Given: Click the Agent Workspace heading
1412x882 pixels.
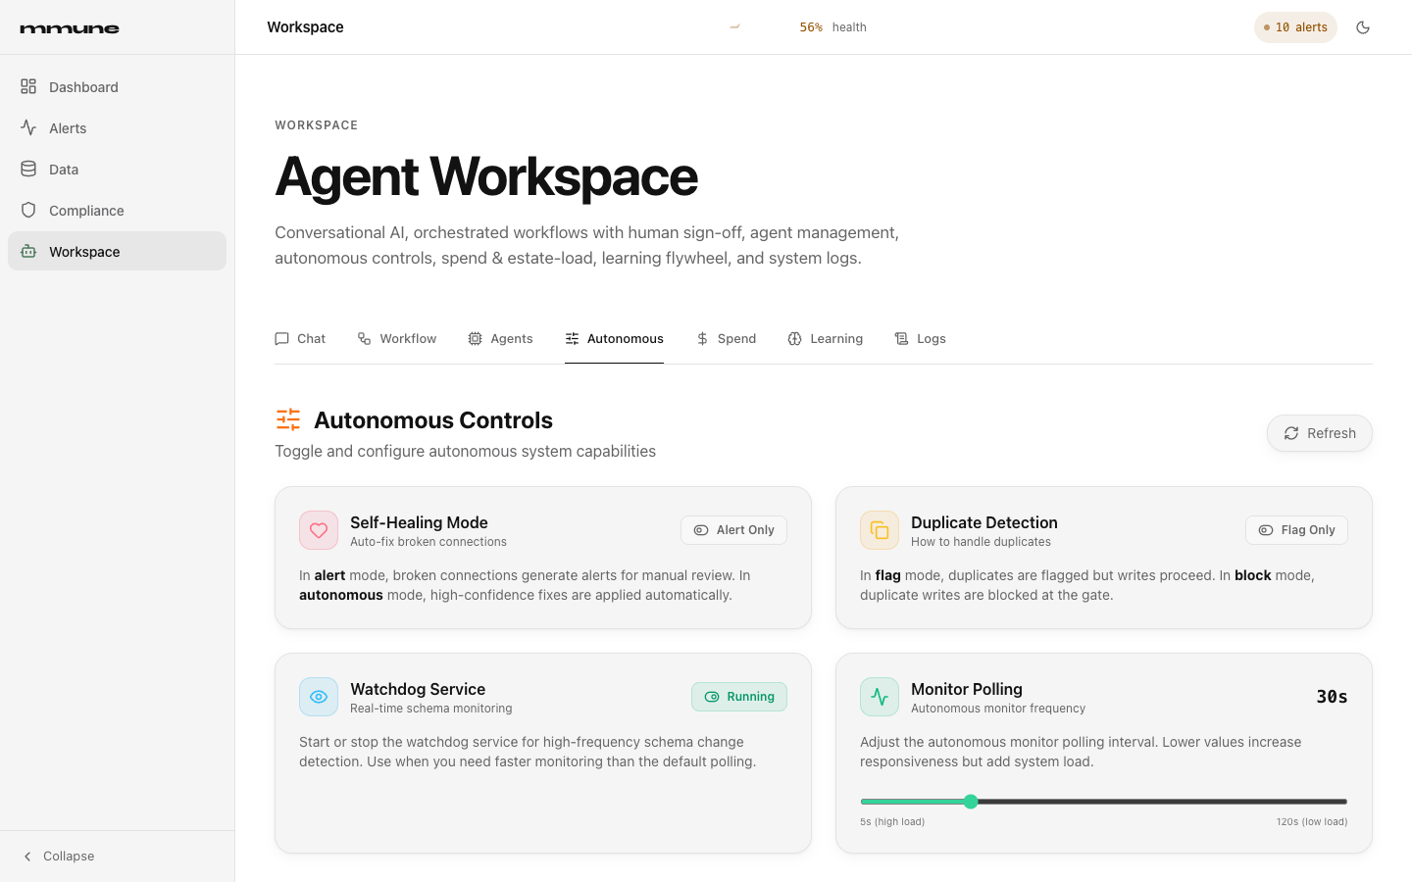Looking at the screenshot, I should point(486,176).
